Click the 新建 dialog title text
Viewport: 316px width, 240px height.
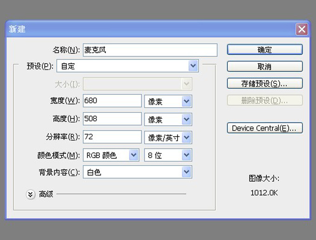click(17, 29)
